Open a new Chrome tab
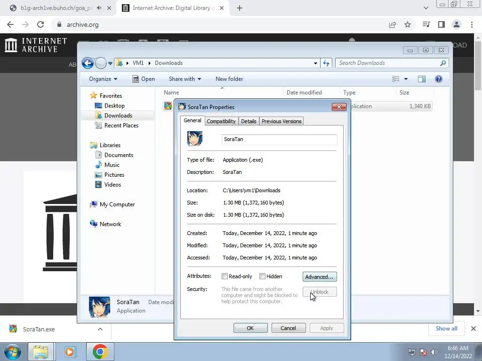The width and height of the screenshot is (482, 361). pyautogui.click(x=240, y=8)
